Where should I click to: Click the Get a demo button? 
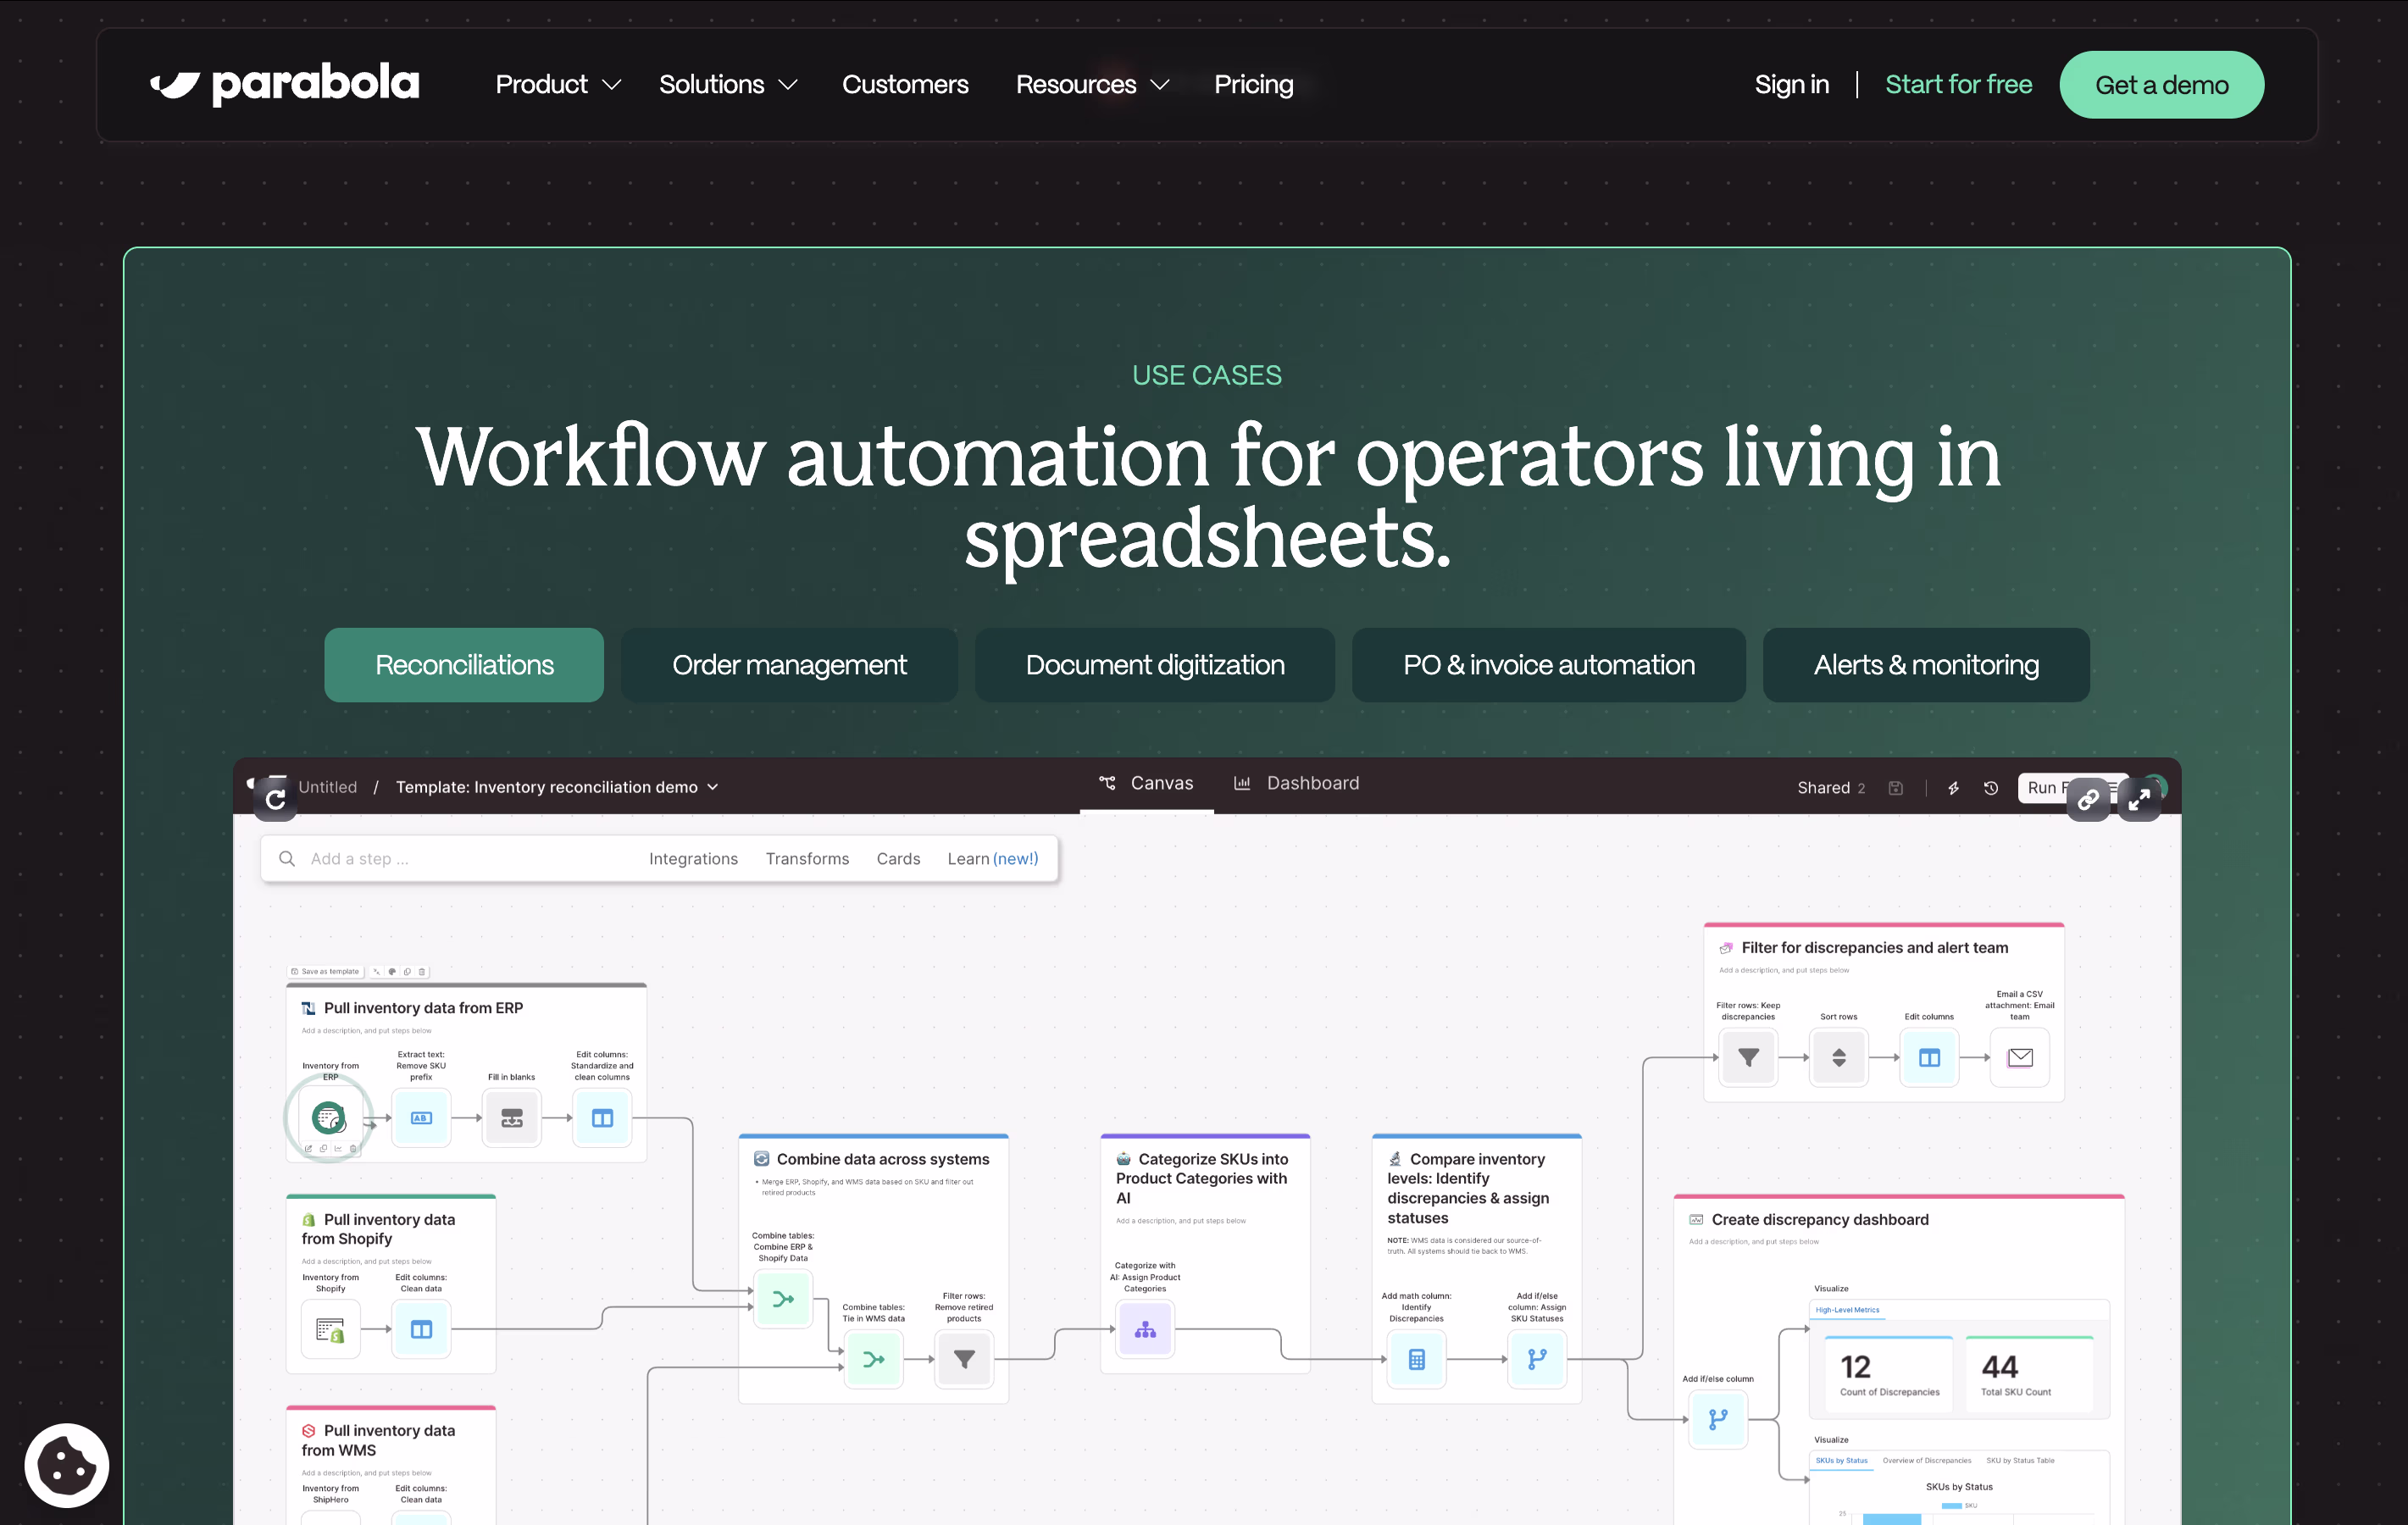pos(2161,85)
